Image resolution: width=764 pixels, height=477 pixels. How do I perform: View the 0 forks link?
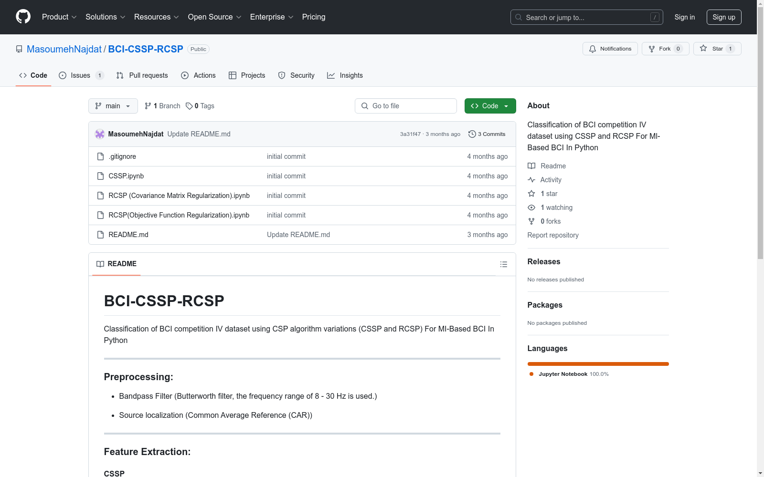tap(544, 221)
